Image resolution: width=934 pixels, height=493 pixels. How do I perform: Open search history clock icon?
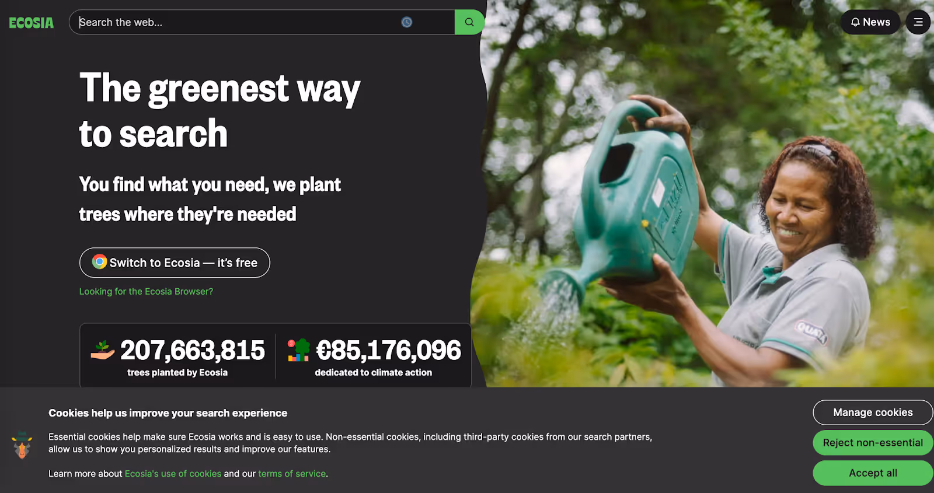407,22
